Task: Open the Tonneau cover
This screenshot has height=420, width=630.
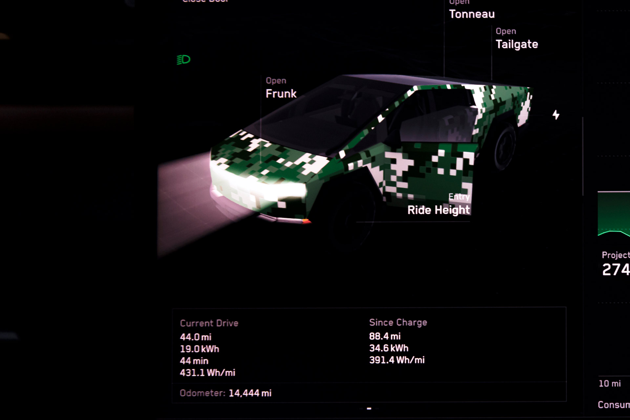Action: click(x=472, y=14)
